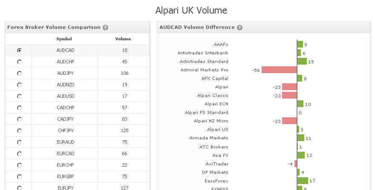Click the EasyForex green bar
The height and width of the screenshot is (190, 375).
(x=303, y=181)
